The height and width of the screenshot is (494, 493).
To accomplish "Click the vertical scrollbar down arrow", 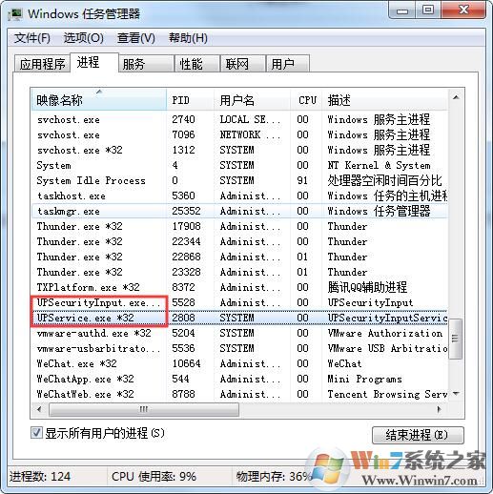I will [456, 394].
